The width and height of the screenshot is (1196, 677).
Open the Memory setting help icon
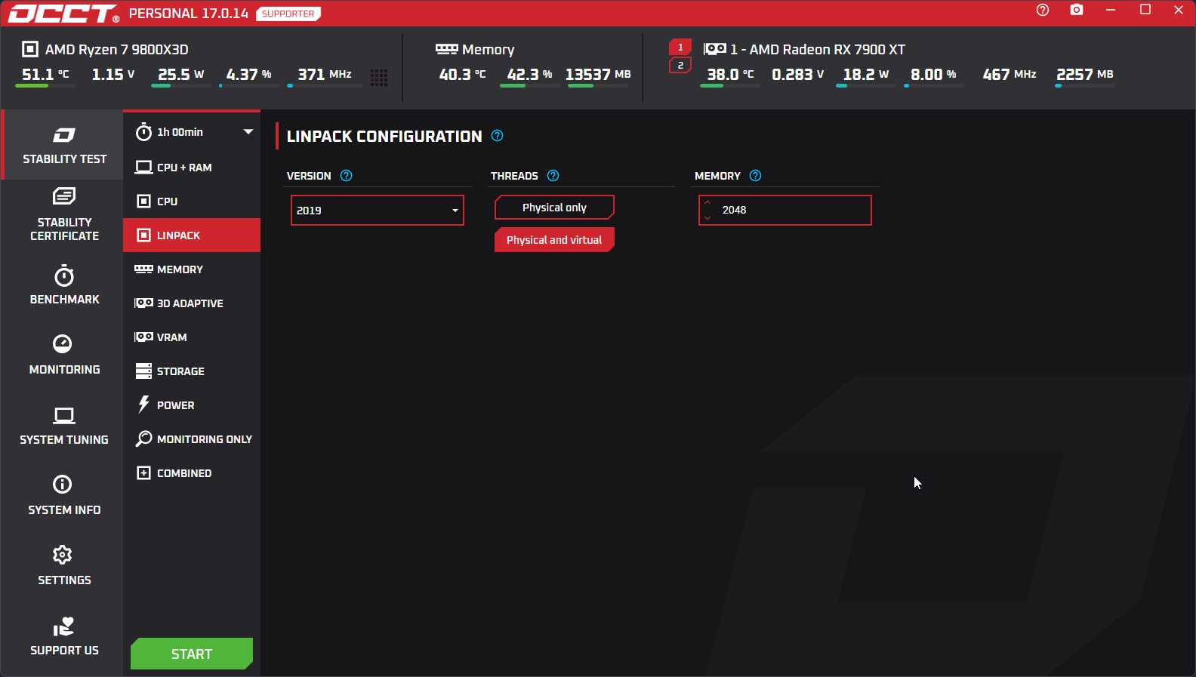(x=756, y=176)
